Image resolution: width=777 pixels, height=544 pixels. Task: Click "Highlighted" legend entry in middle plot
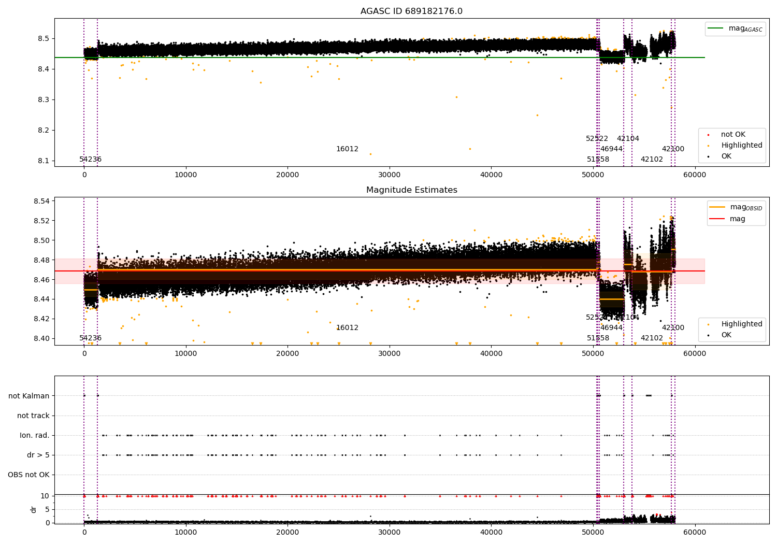point(741,324)
